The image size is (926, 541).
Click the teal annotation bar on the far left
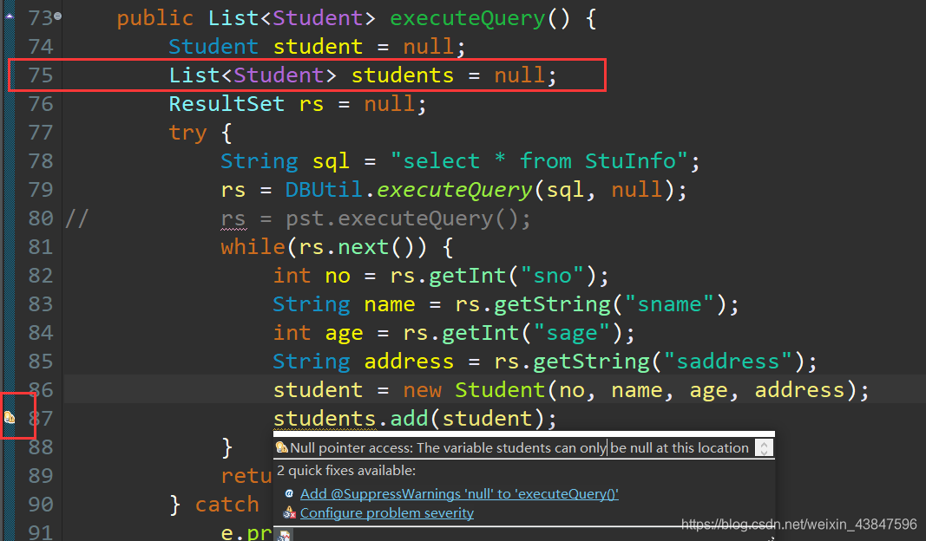pos(7,260)
